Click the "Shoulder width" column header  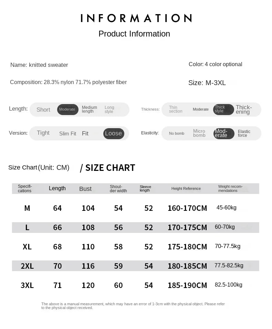coord(118,189)
